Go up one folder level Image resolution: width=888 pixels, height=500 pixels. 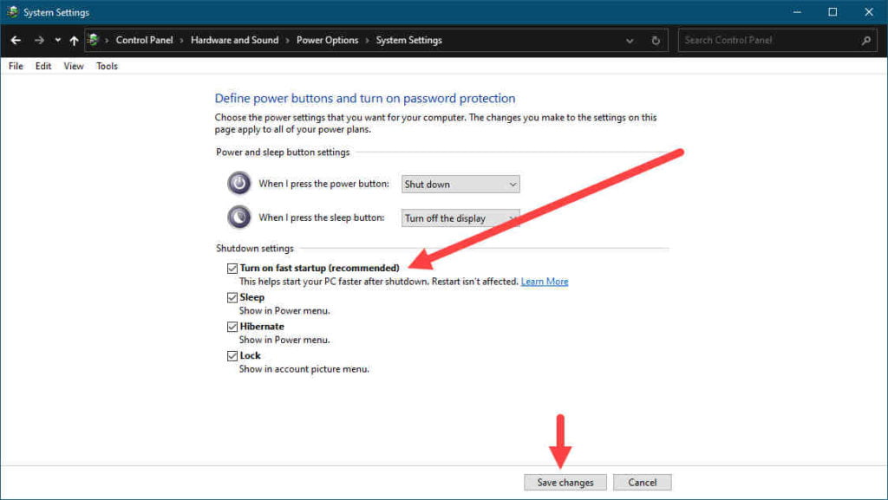(74, 40)
